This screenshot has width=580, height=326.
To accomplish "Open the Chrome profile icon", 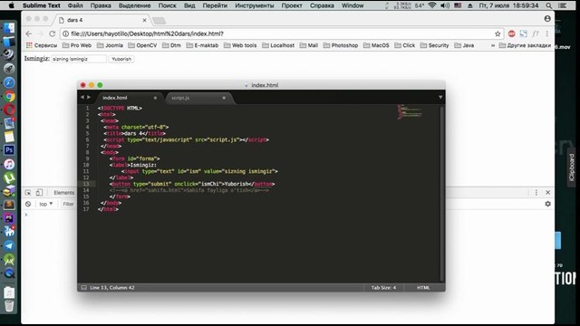I will coord(547,18).
